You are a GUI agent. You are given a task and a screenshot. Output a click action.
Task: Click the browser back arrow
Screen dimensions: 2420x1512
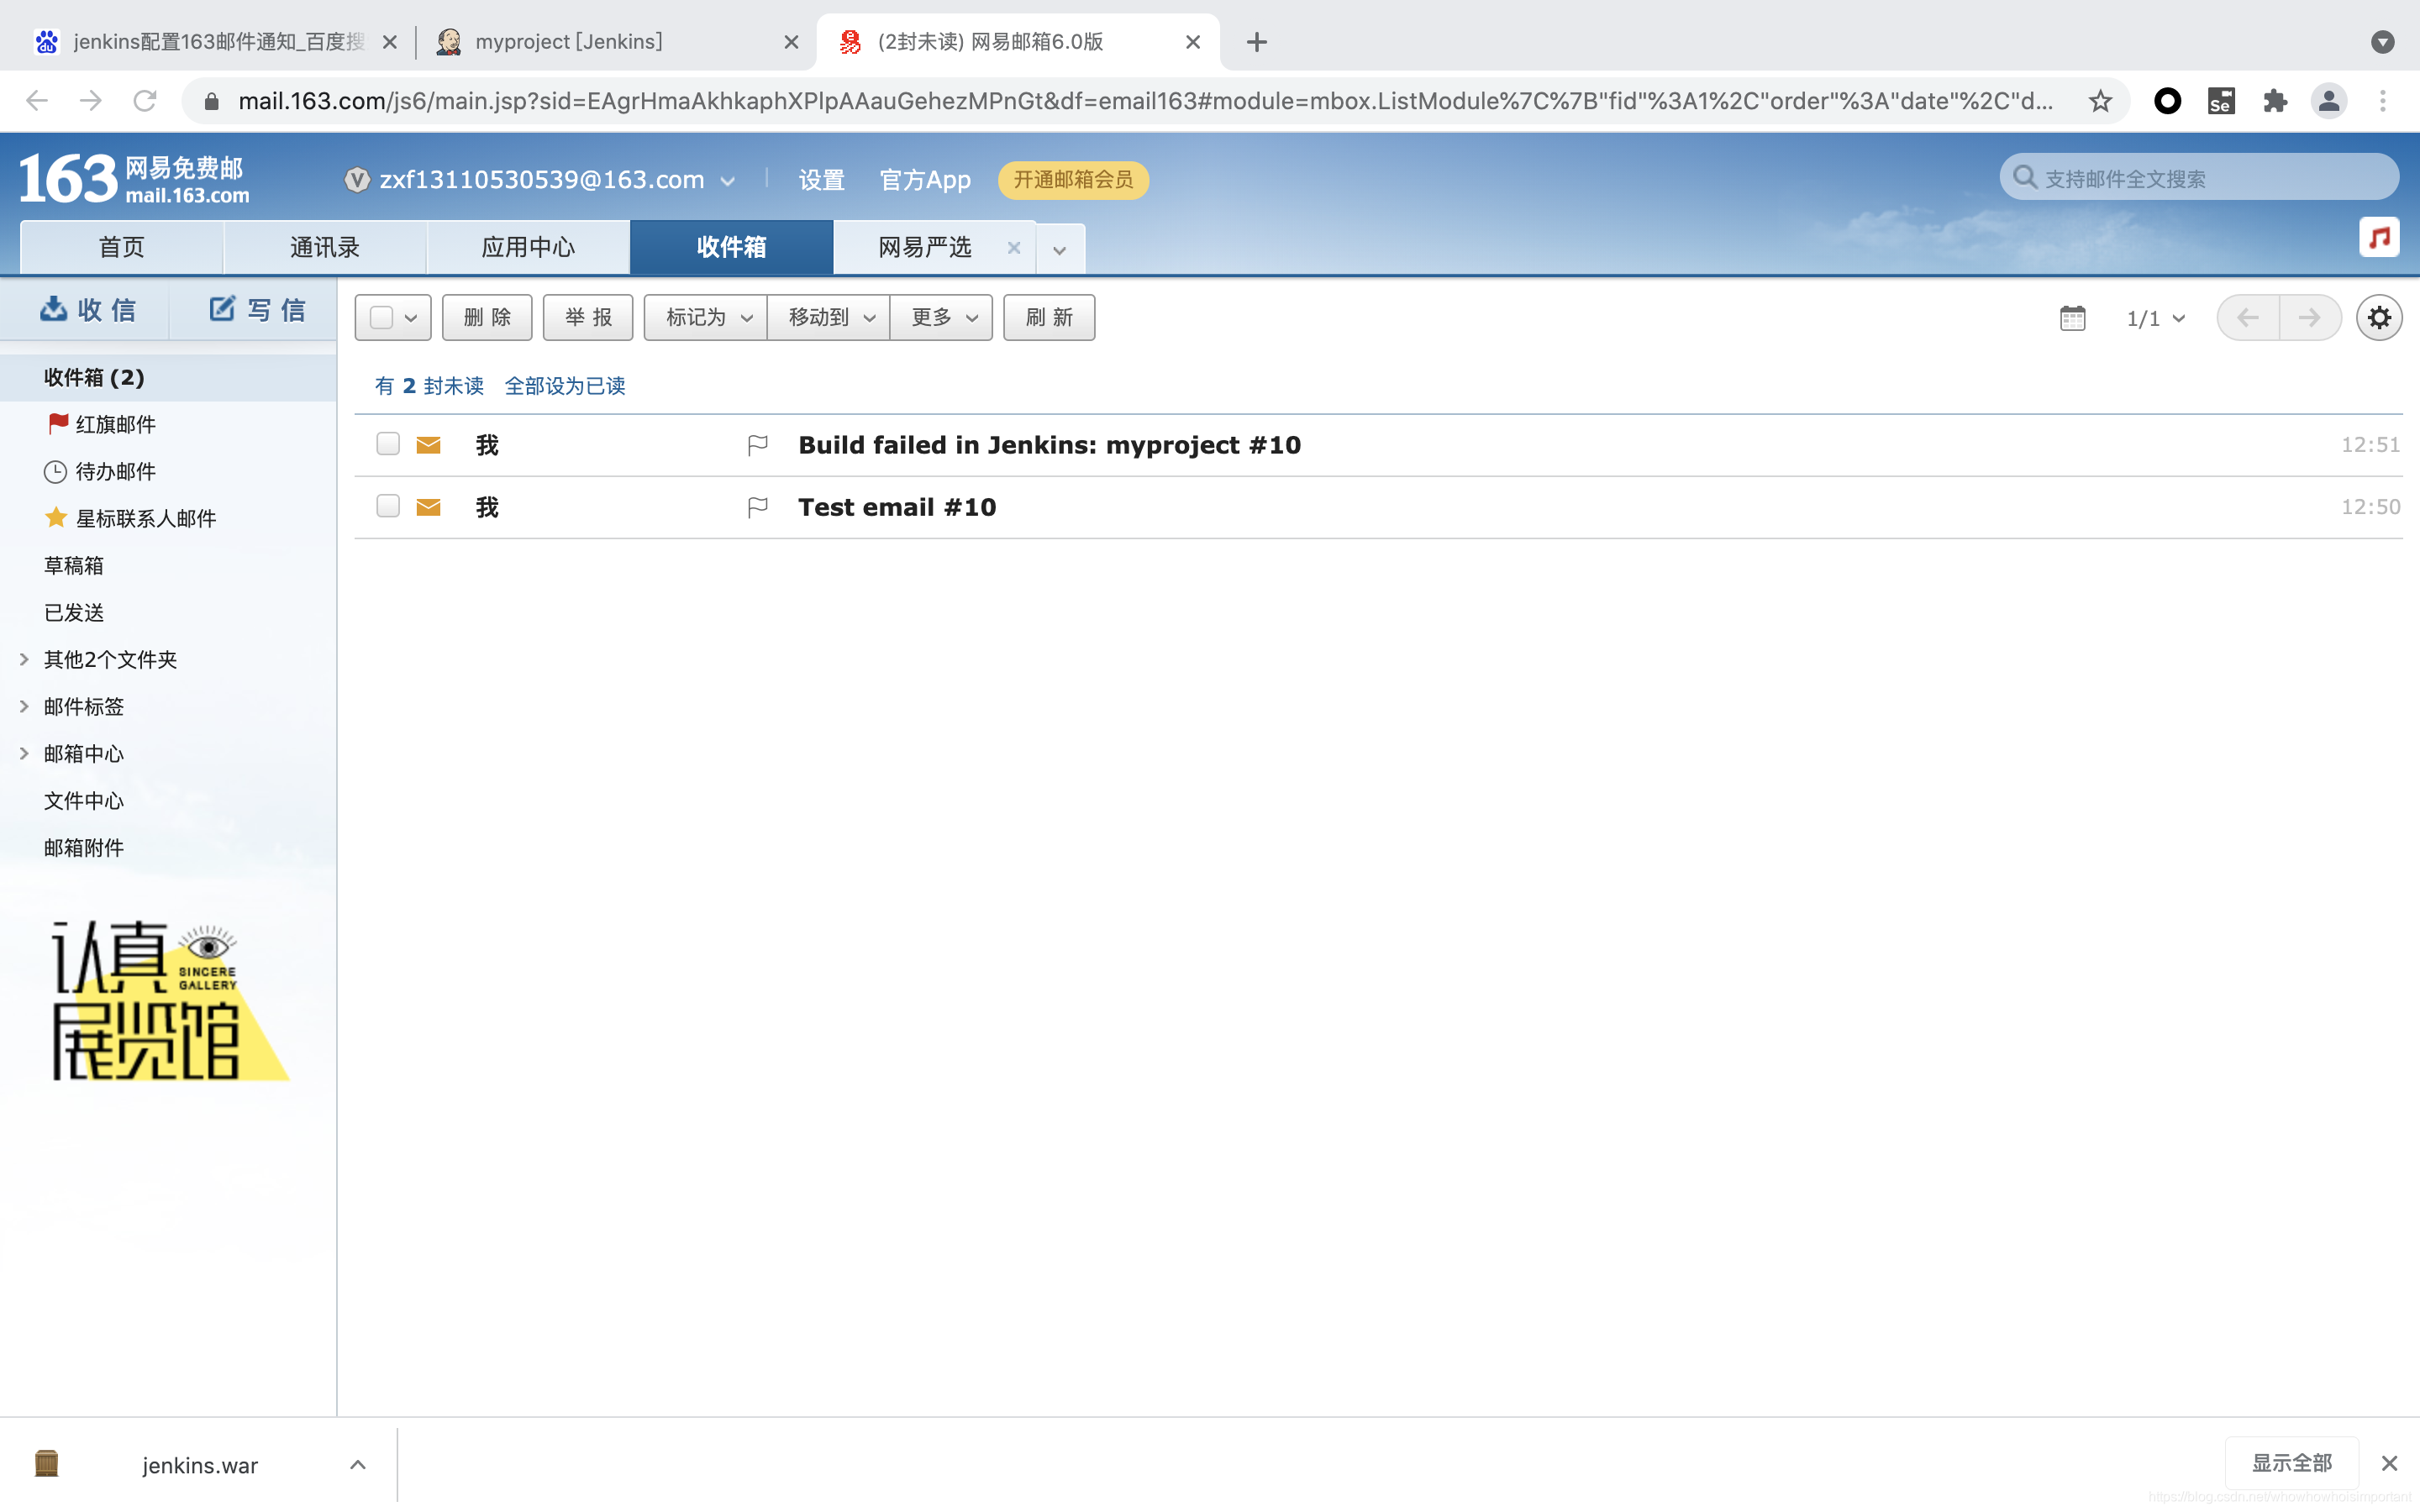coord(37,101)
